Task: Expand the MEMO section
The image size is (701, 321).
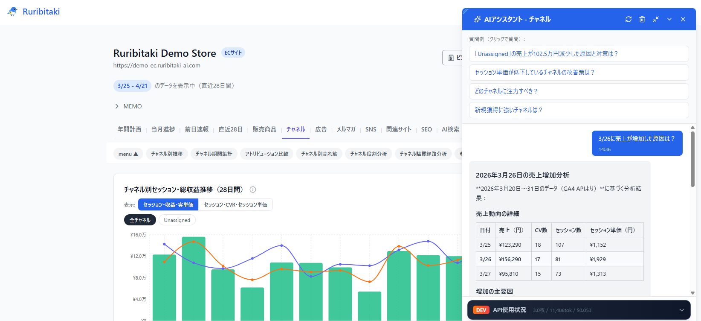Action: coord(117,106)
